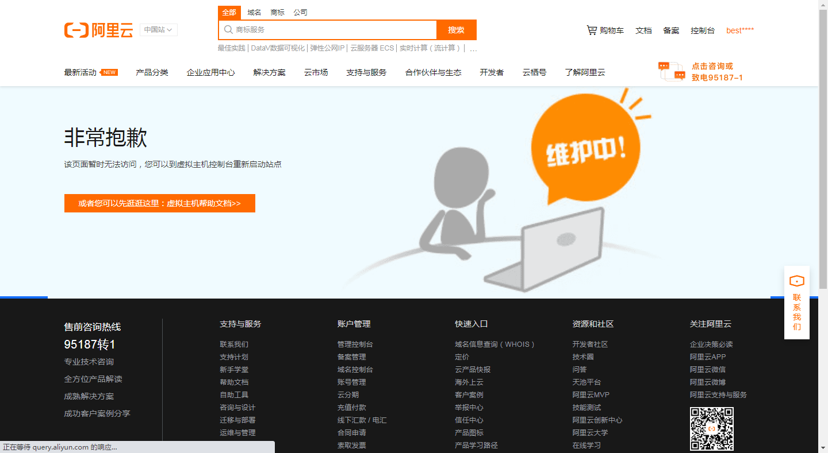Click the best**** account name

[x=740, y=30]
